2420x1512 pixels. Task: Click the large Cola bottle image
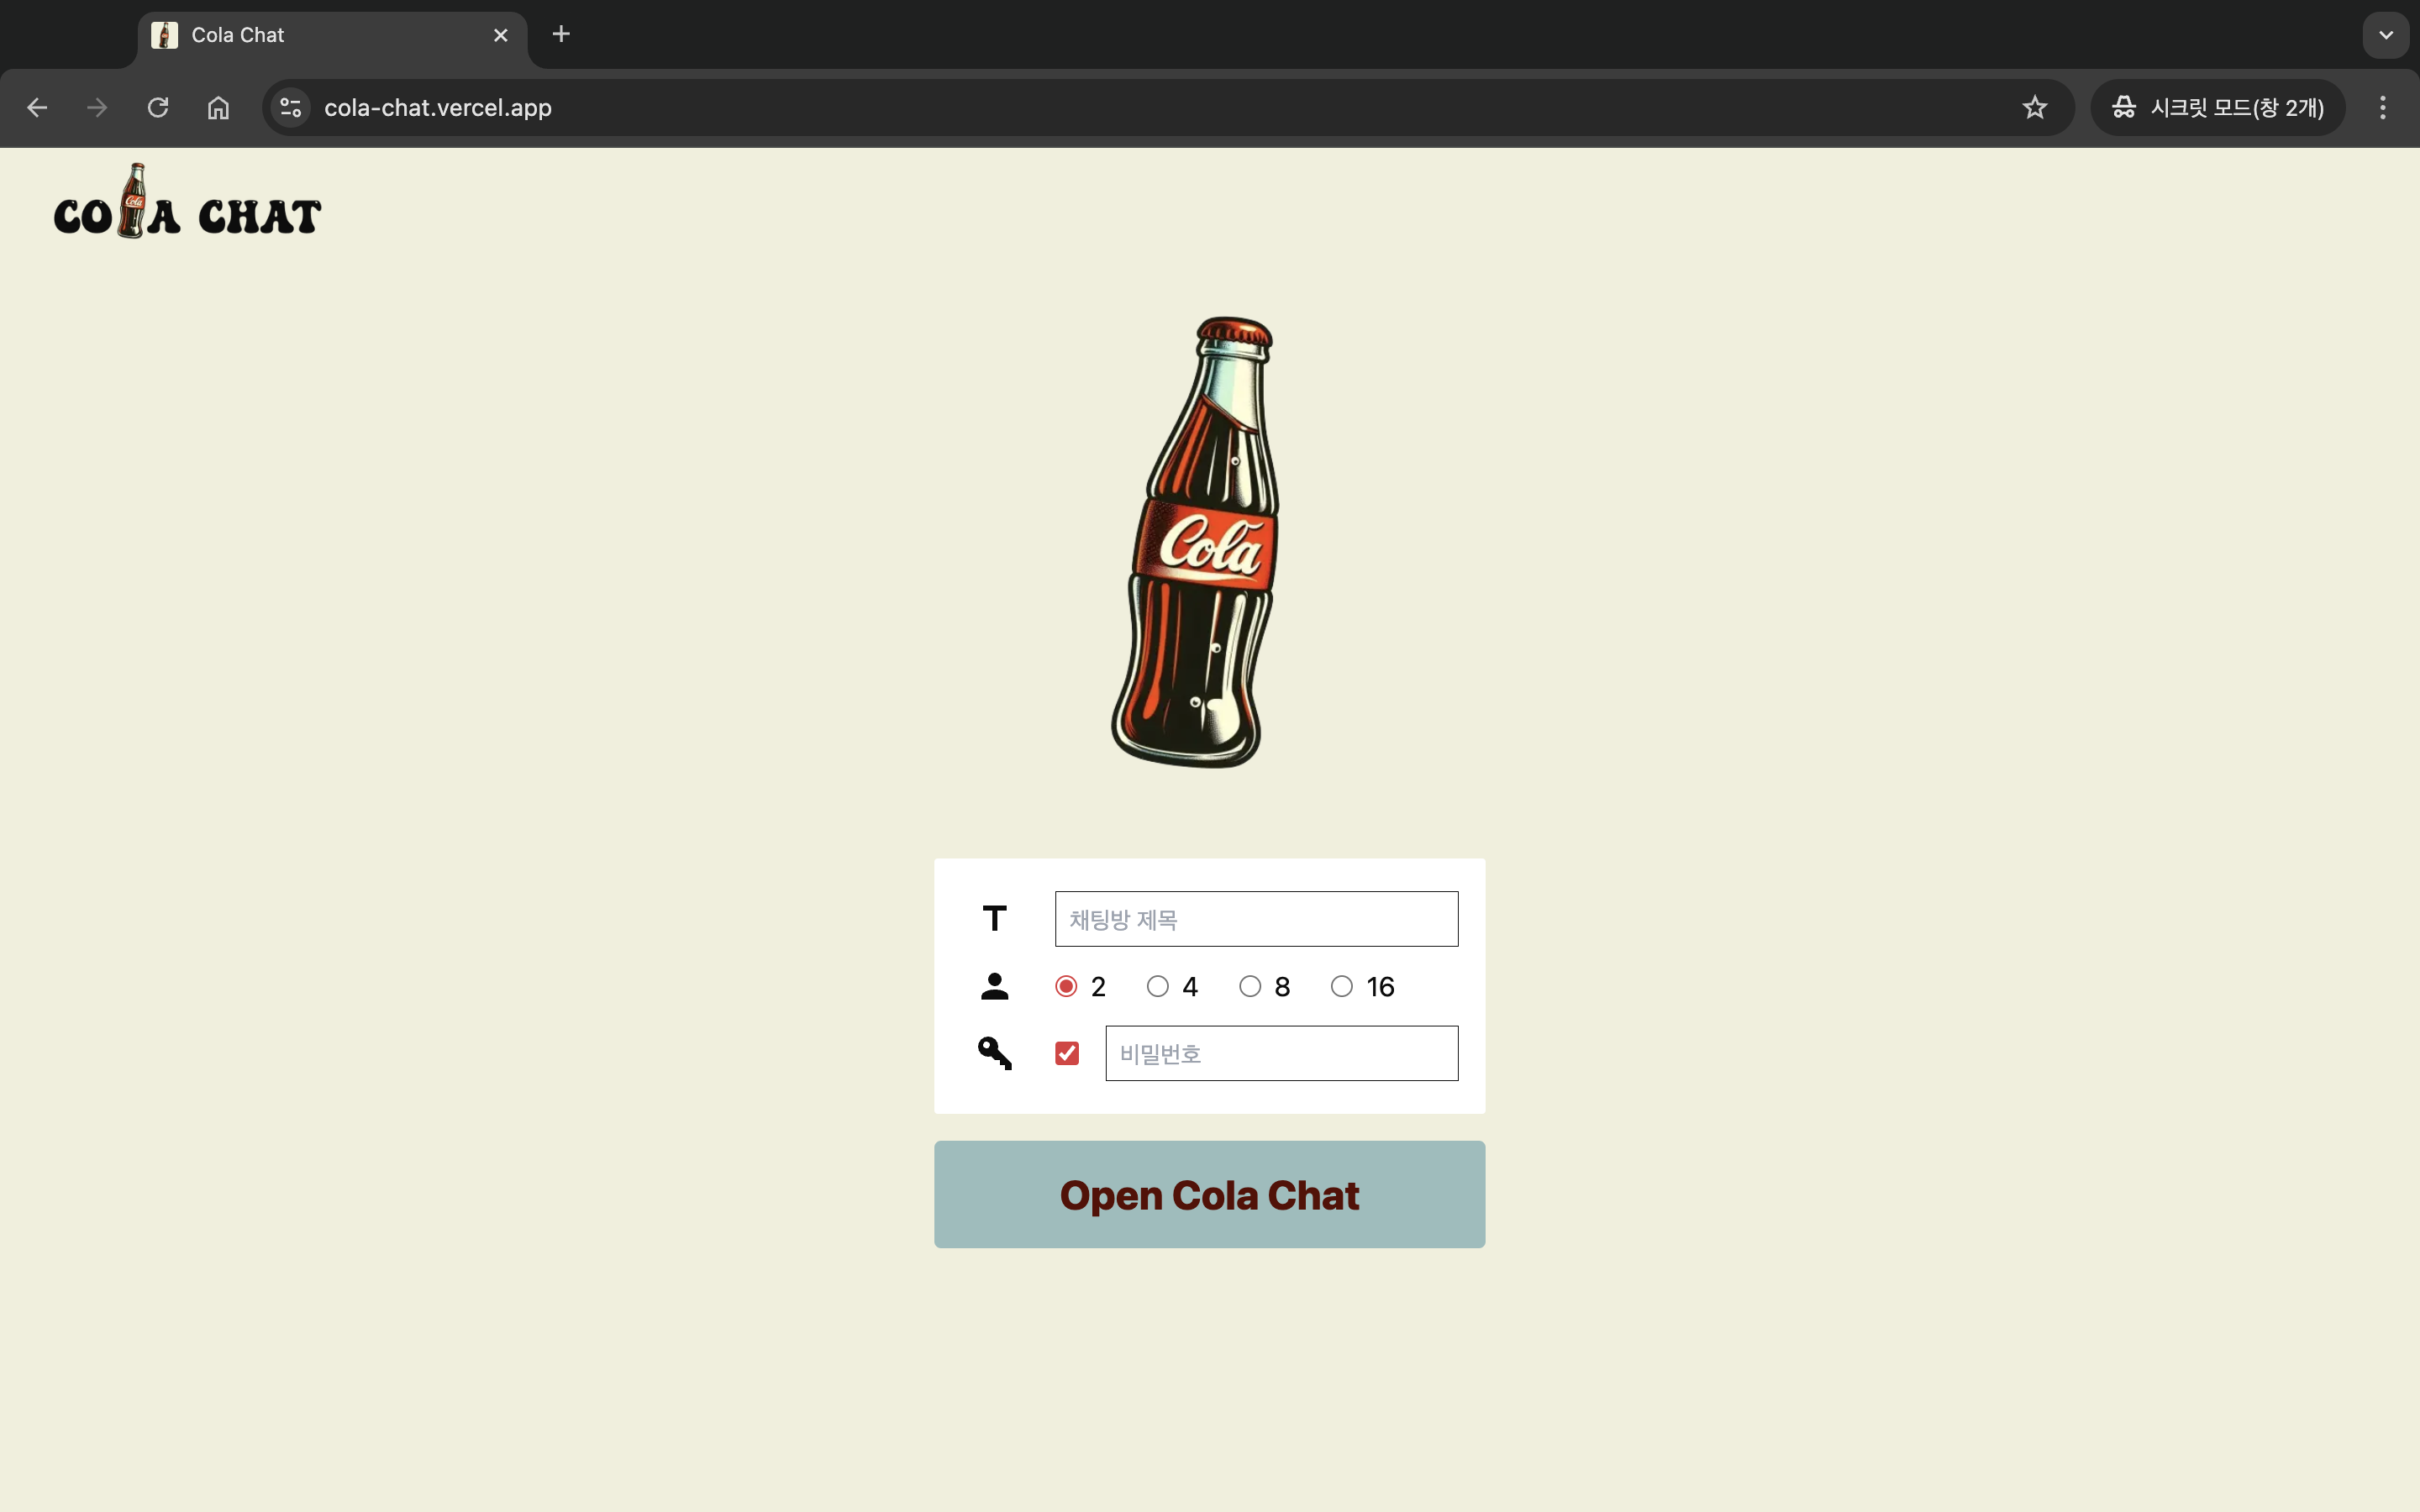click(x=1196, y=543)
